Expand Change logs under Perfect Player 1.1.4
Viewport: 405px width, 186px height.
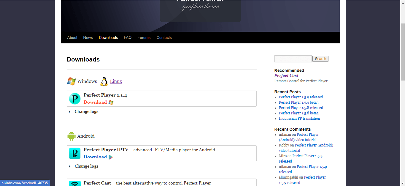tap(86, 112)
